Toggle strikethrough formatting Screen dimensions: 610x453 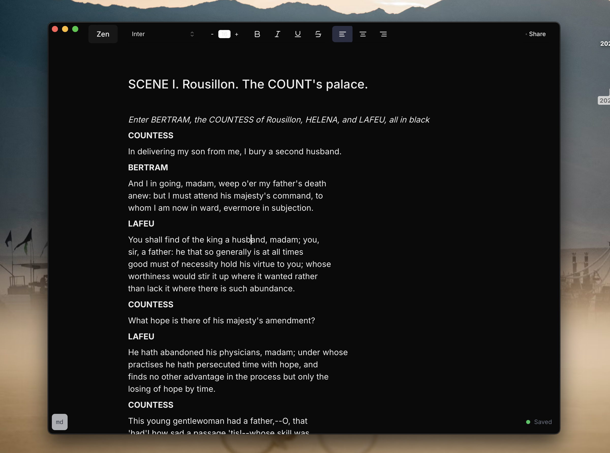tap(318, 34)
